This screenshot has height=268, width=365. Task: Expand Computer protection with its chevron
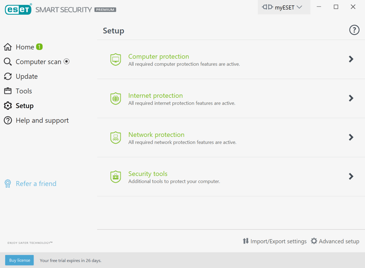tap(351, 59)
